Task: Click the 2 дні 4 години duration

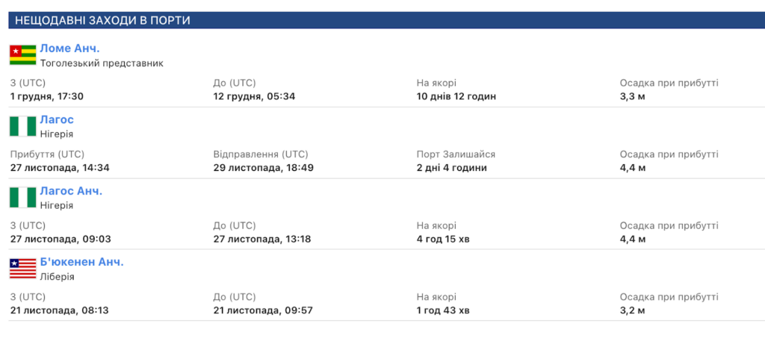Action: [452, 168]
